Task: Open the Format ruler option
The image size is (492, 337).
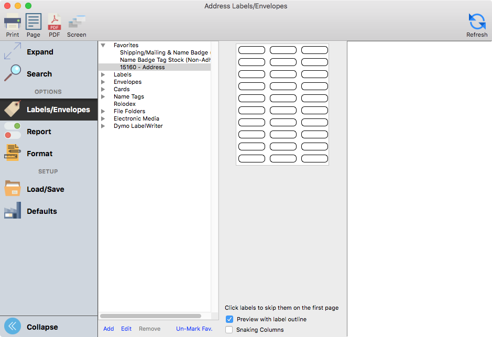Action: click(x=13, y=154)
